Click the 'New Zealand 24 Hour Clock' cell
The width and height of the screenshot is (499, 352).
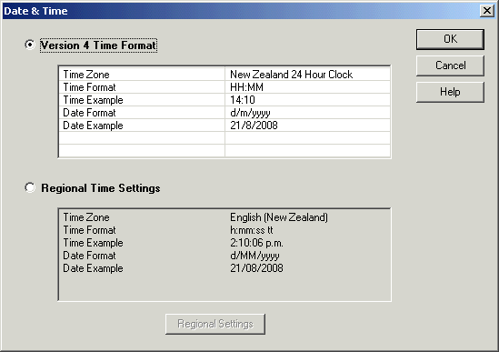coord(307,75)
